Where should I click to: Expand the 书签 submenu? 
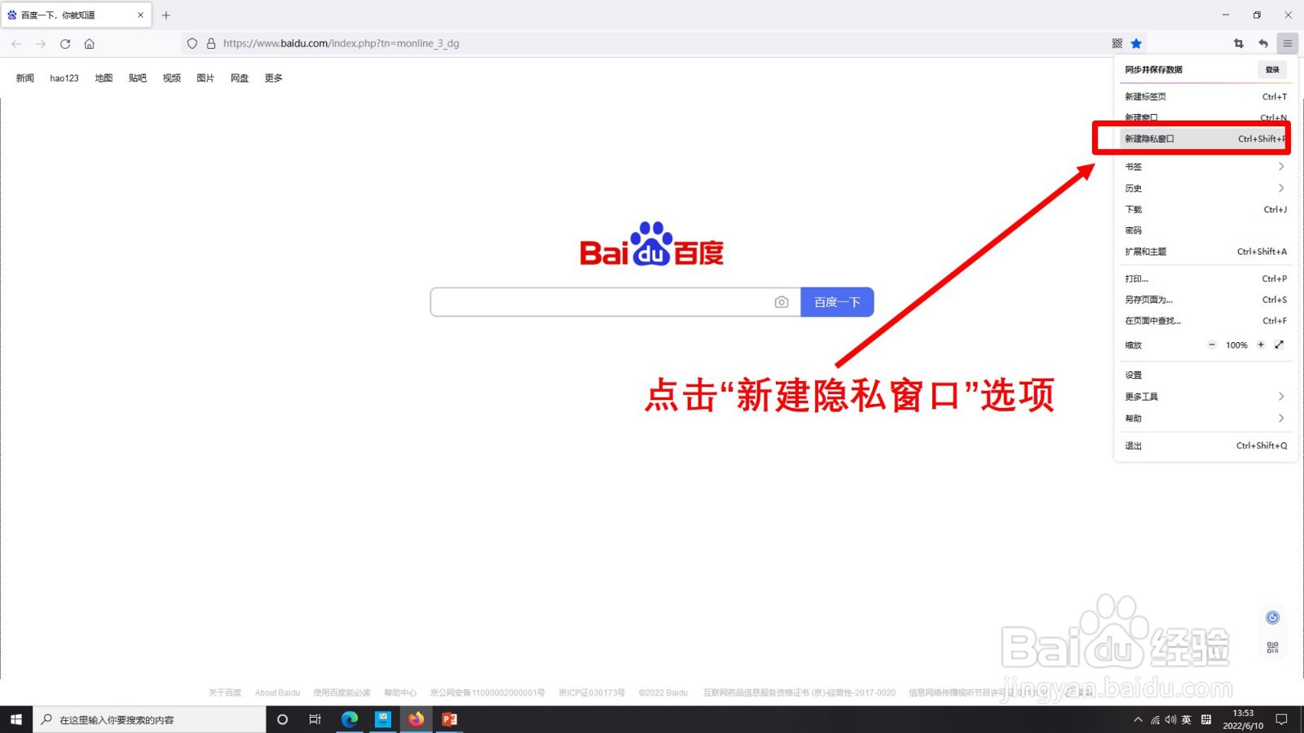click(x=1205, y=167)
